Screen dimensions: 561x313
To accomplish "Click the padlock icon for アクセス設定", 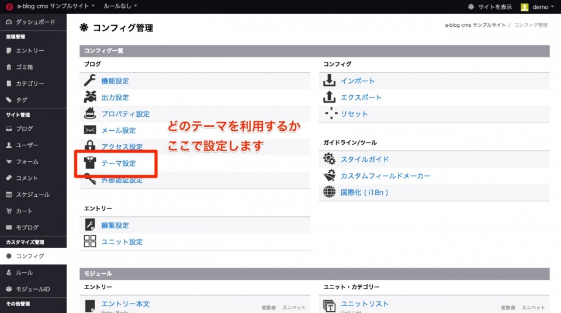I will [90, 145].
